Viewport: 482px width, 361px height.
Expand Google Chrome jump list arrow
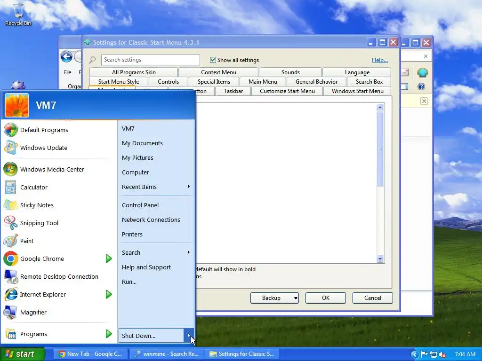(x=109, y=259)
